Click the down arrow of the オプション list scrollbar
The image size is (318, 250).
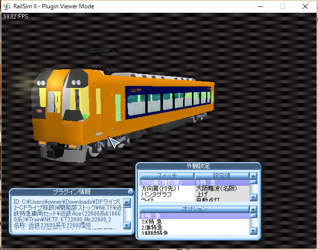point(254,230)
